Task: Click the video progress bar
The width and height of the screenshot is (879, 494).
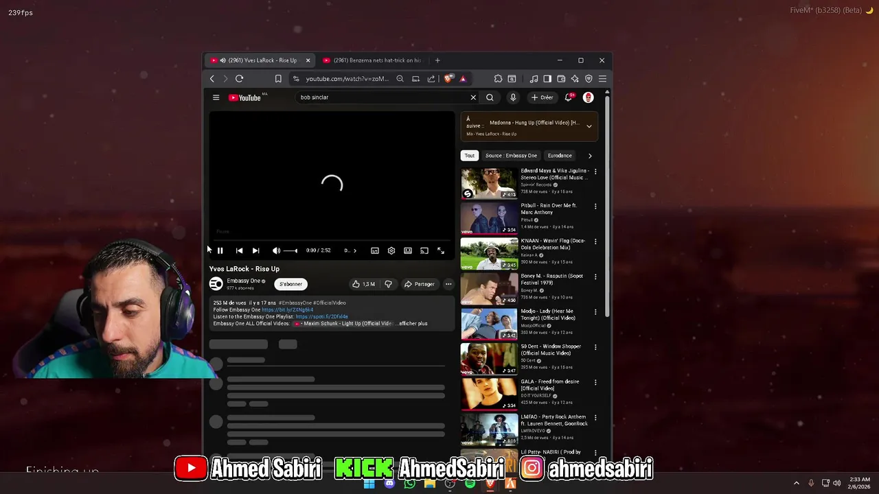Action: [x=332, y=241]
